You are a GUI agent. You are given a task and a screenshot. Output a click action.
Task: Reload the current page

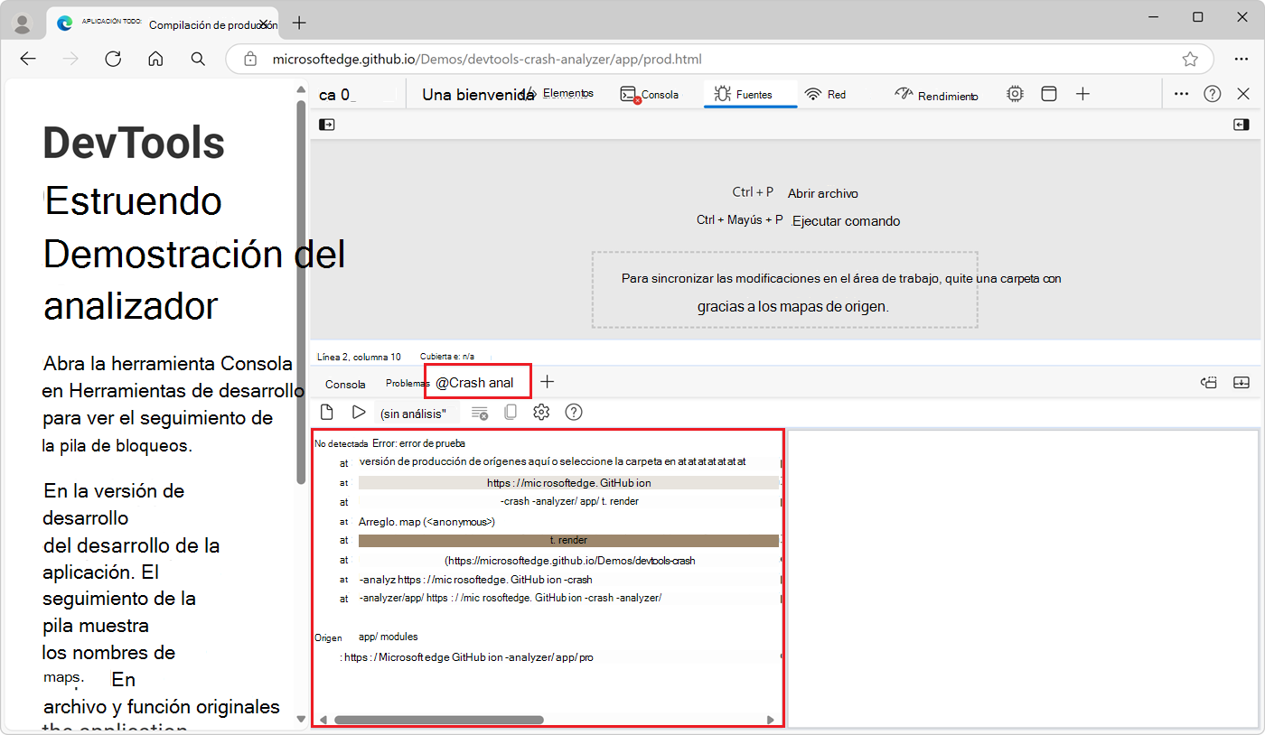(x=113, y=59)
